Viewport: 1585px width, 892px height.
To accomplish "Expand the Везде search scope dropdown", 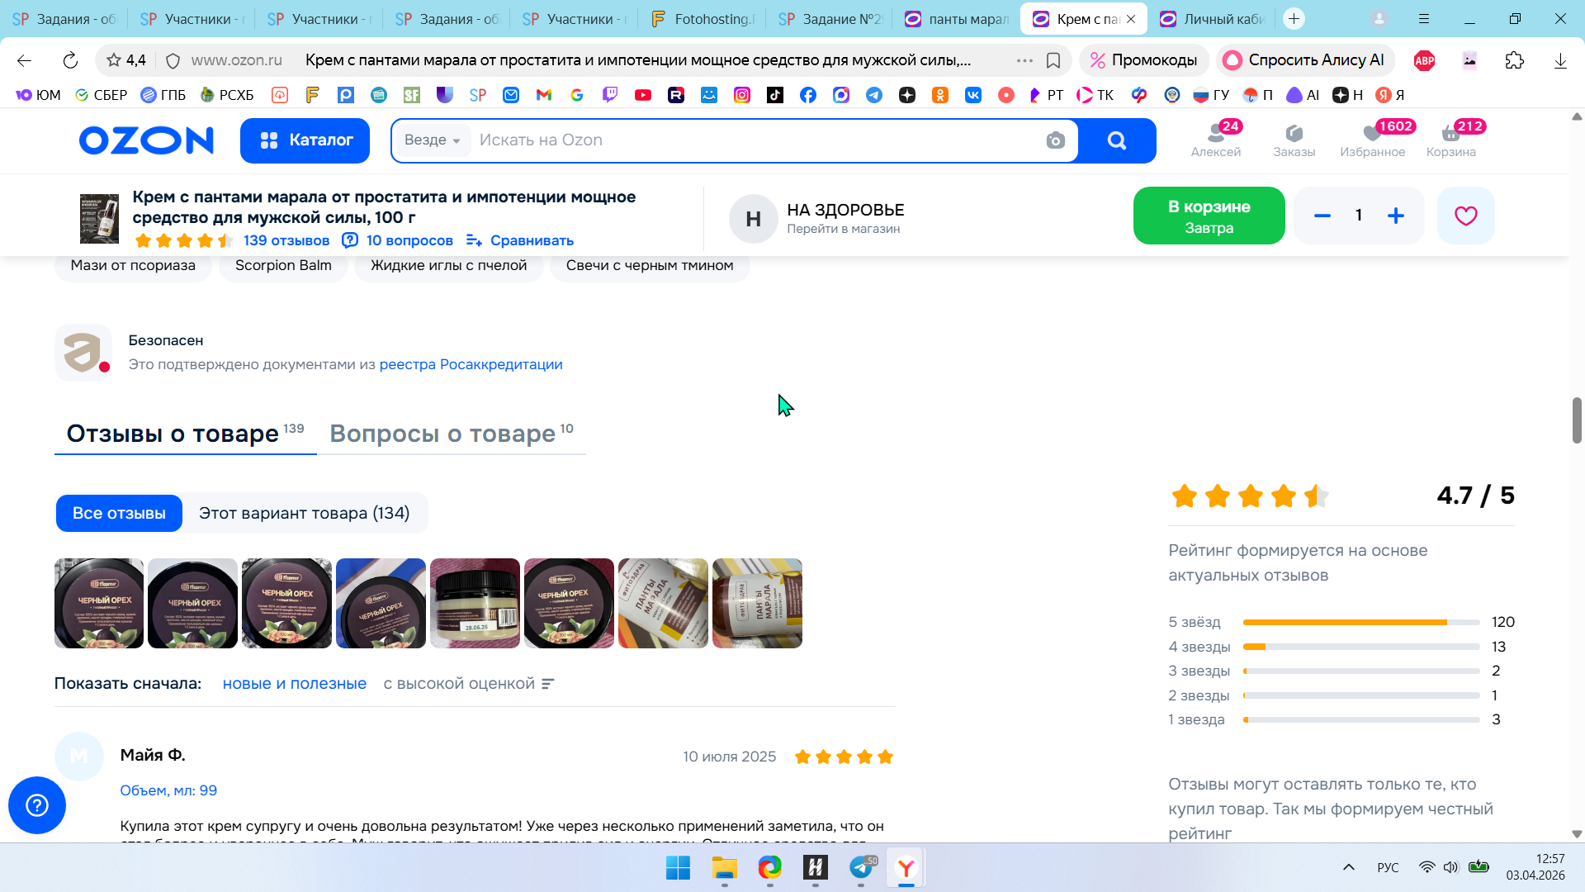I will [433, 140].
